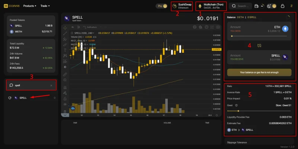Screen dimensions: 298x149
Task: Select the prediction and measurement tool
Action: [x=65, y=61]
